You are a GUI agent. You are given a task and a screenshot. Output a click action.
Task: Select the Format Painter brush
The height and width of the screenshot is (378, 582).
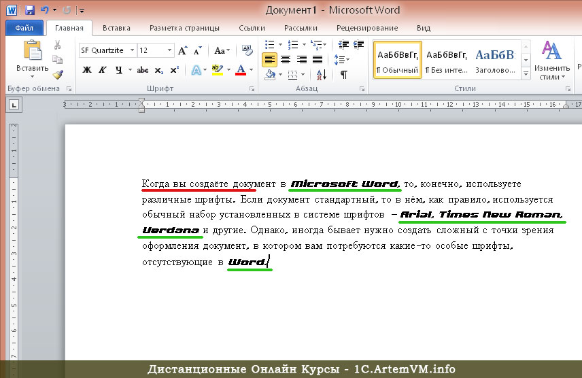(58, 75)
